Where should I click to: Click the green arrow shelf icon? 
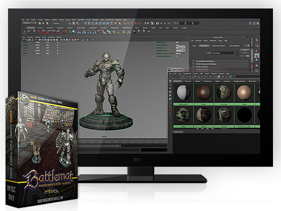[x=69, y=32]
